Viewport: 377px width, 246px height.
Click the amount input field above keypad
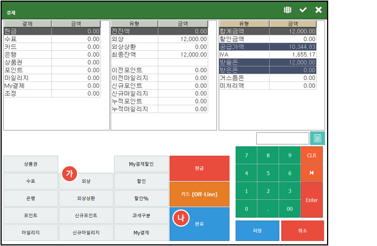tap(283, 139)
